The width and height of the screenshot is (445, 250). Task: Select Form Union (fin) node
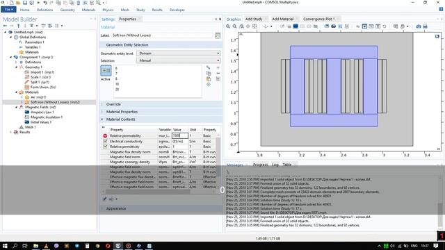43,87
